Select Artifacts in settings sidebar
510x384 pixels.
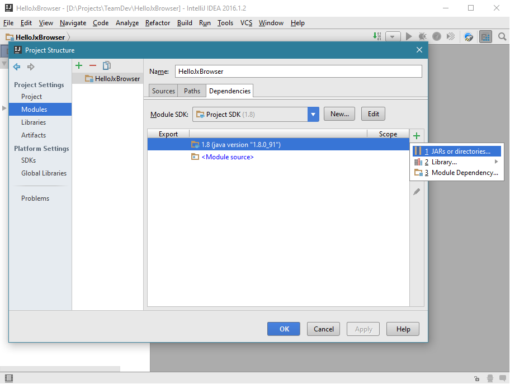[34, 135]
